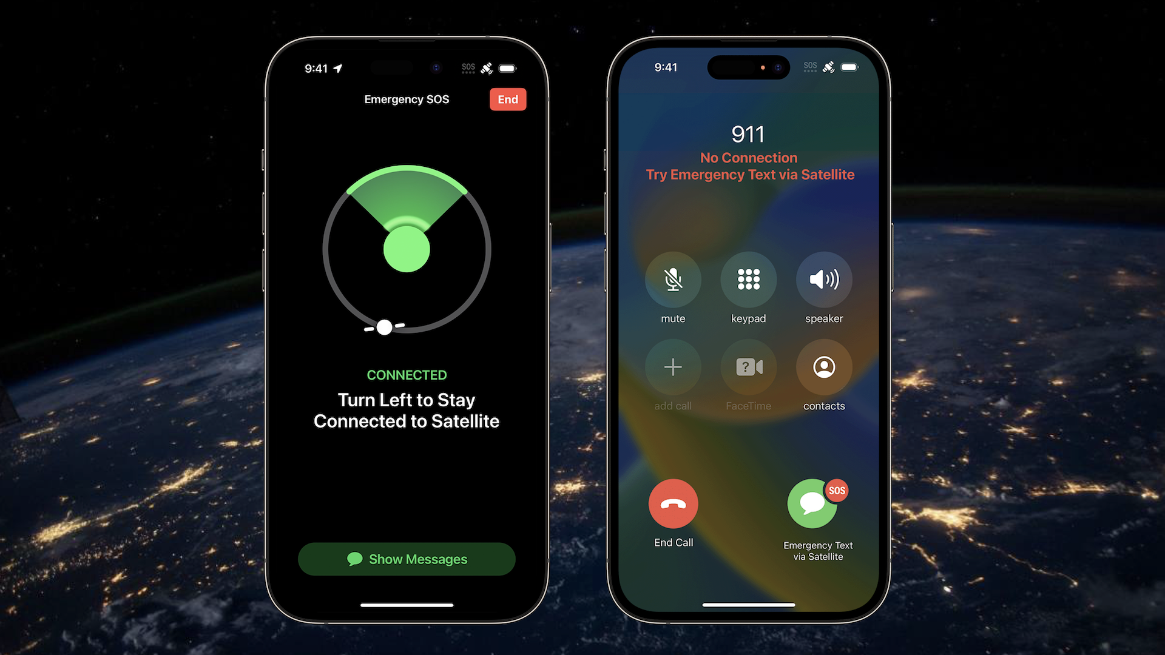Expand No Connection satellite suggestion text
Screen dimensions: 1165x655
coord(748,166)
